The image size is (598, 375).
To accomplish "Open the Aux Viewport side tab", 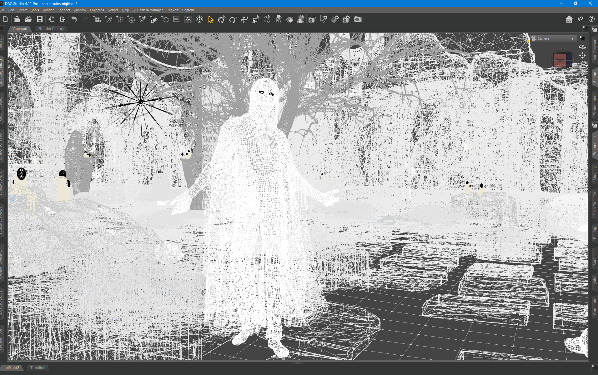I will [595, 49].
